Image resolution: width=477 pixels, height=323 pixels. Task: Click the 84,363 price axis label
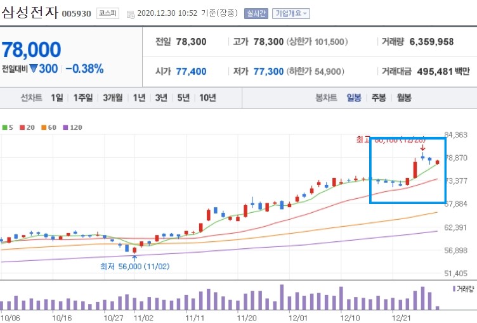[x=455, y=135]
